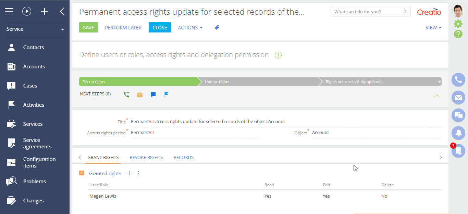Screen dimensions: 468x214
Task: Click the orange email icon under Next Steps
Action: point(140,95)
